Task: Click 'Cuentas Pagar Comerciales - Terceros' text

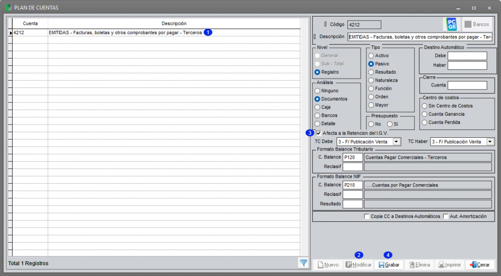Action: click(x=406, y=157)
